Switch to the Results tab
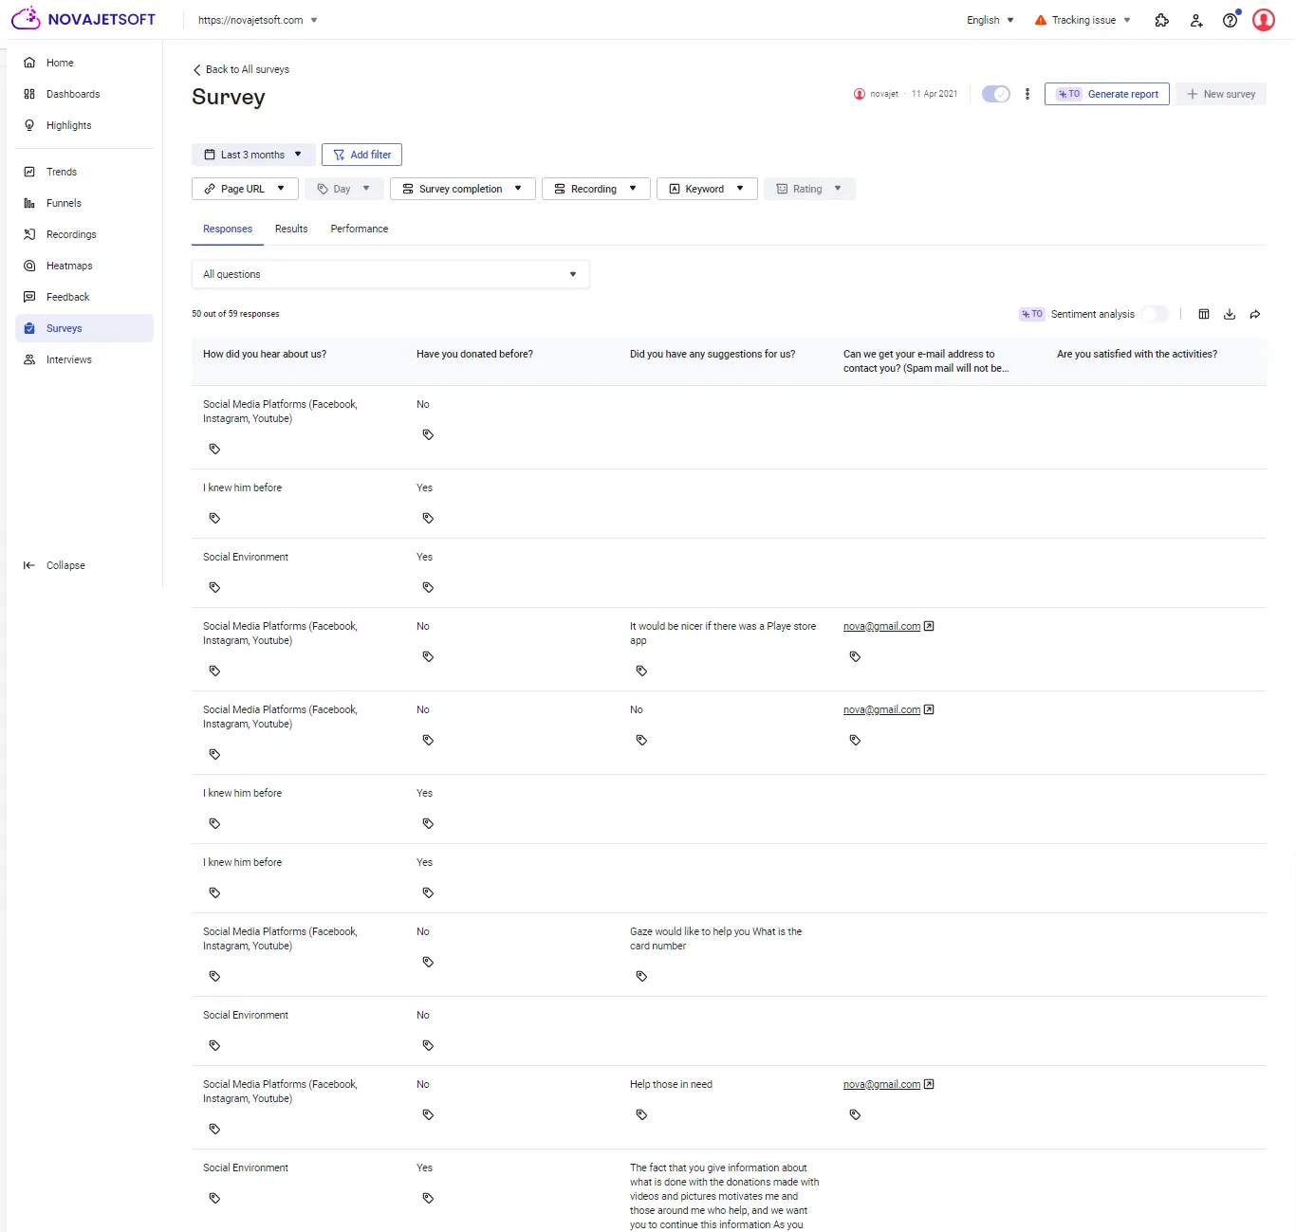 pyautogui.click(x=291, y=229)
